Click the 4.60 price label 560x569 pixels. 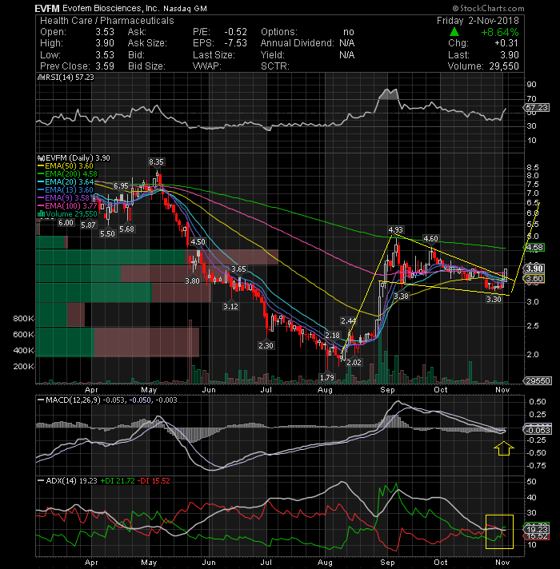(x=430, y=239)
